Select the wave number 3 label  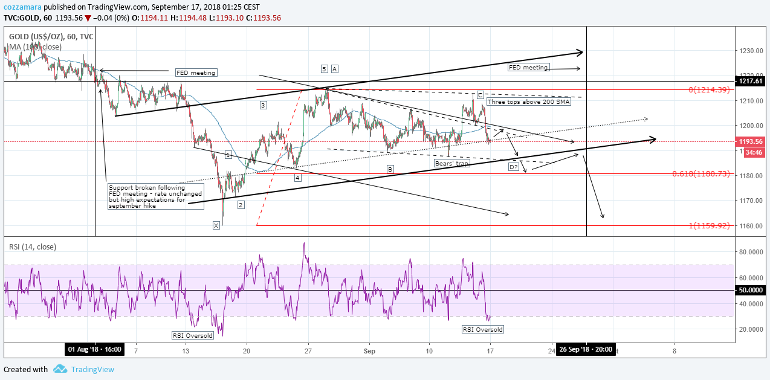point(263,106)
